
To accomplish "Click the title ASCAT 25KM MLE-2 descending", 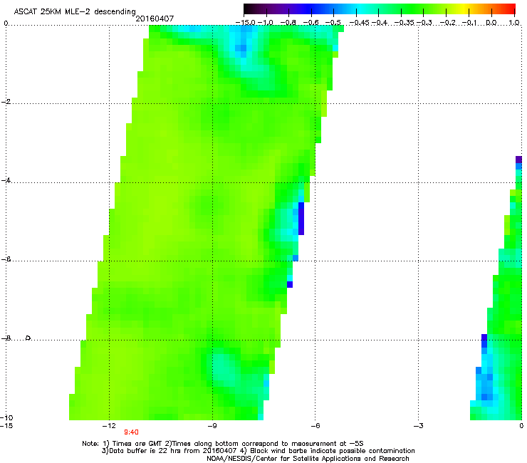I will [x=75, y=11].
